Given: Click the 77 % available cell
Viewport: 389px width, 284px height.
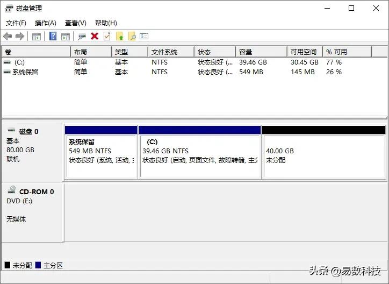Looking at the screenshot, I should pyautogui.click(x=334, y=62).
